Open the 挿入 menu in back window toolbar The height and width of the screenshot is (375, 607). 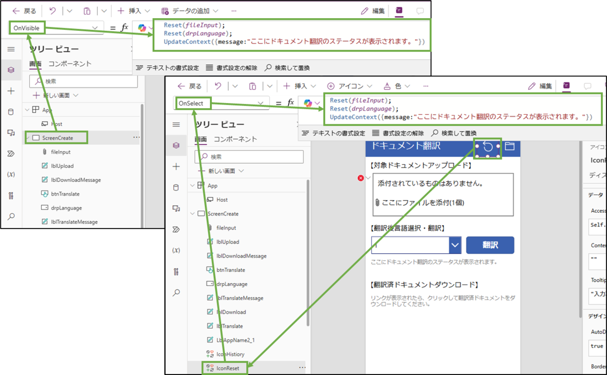click(134, 11)
